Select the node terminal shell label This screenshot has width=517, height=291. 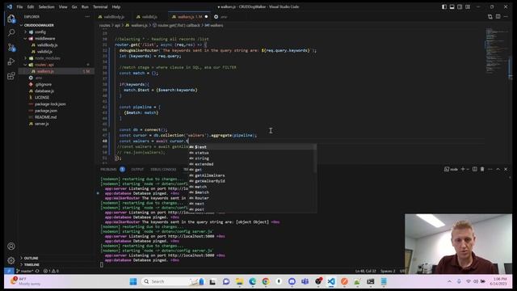click(x=451, y=169)
